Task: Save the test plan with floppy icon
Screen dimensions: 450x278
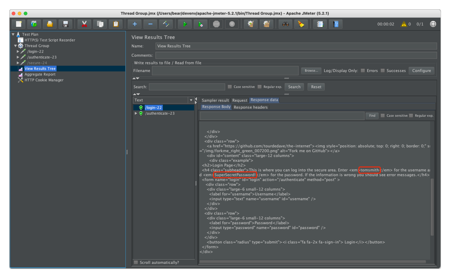Action: pos(65,24)
